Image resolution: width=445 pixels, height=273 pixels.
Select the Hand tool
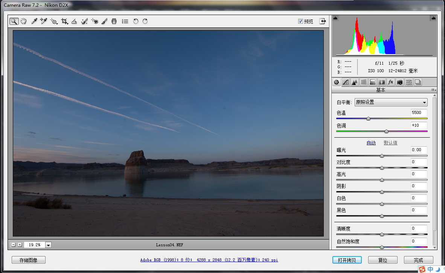coord(24,21)
